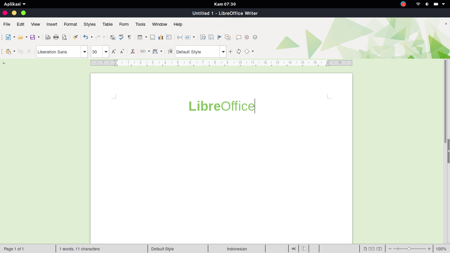The height and width of the screenshot is (253, 450).
Task: Select book view in status bar
Action: tap(379, 249)
